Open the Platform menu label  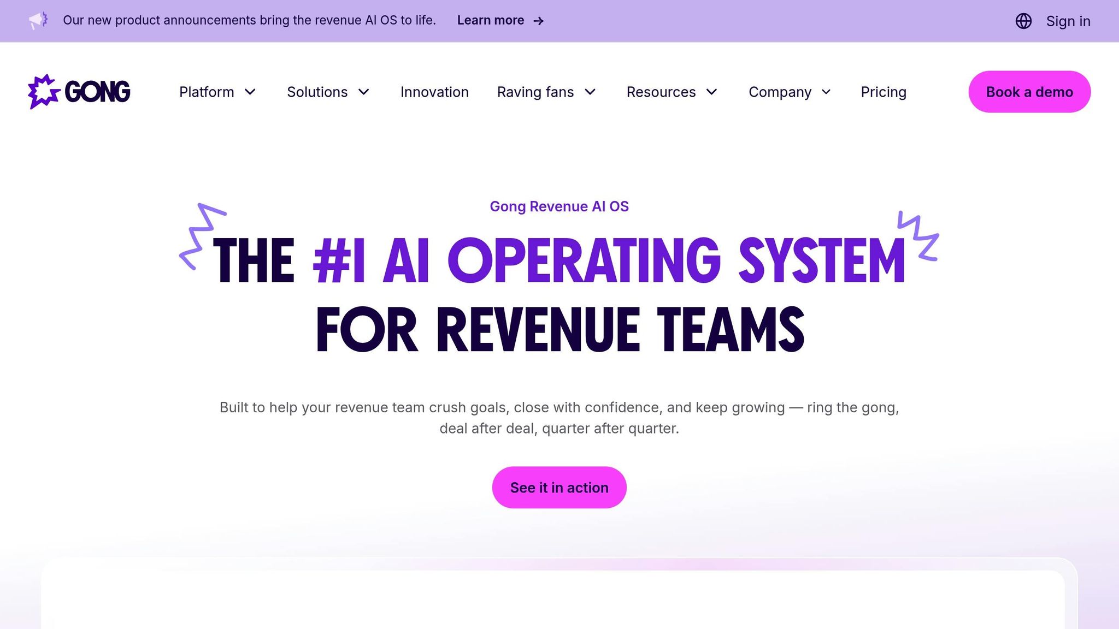pyautogui.click(x=207, y=92)
